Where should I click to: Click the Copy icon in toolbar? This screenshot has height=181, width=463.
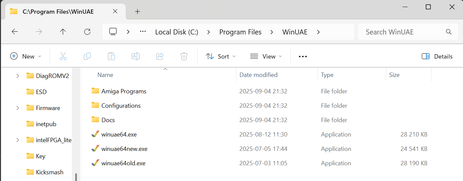(87, 56)
